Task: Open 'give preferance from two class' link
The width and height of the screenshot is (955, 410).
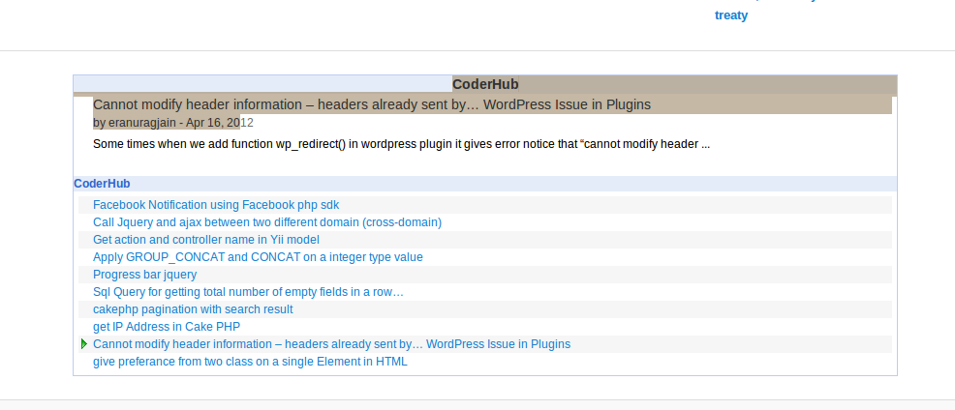Action: pyautogui.click(x=250, y=362)
